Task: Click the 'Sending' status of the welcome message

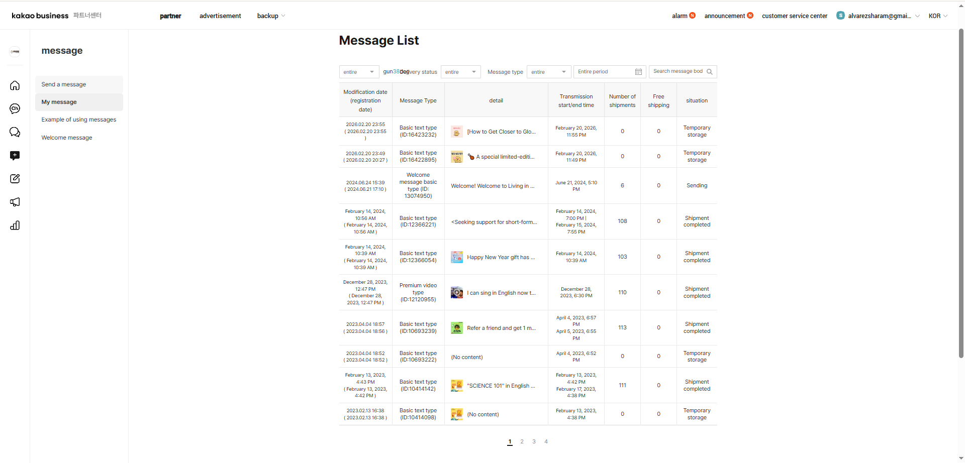Action: (x=697, y=186)
